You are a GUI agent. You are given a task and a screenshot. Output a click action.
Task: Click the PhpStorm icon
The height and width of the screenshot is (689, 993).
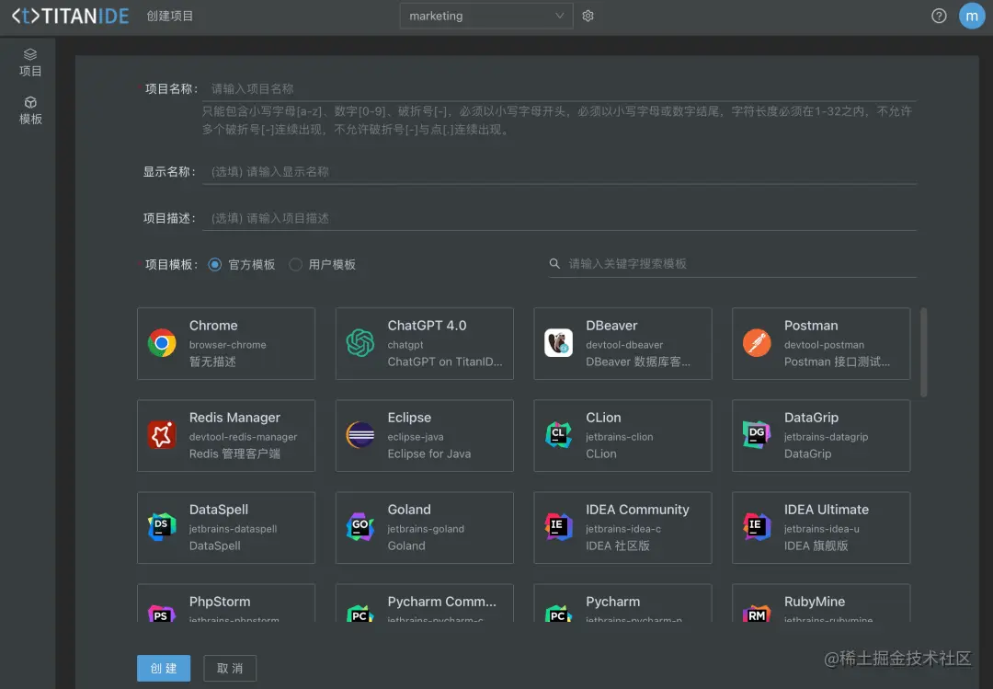tap(162, 613)
